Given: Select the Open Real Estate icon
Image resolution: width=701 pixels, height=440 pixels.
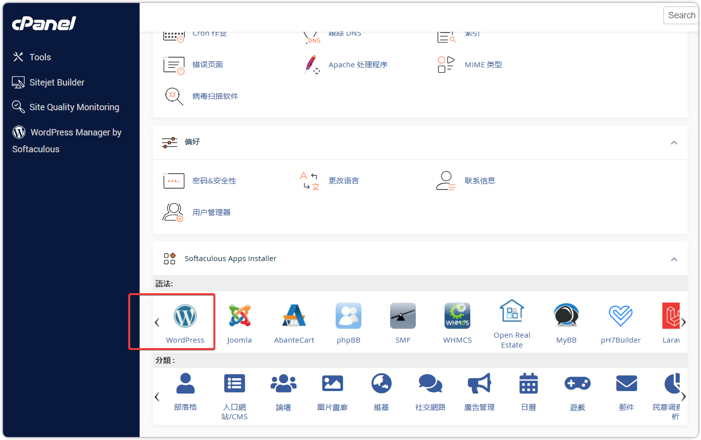Looking at the screenshot, I should pos(512,311).
